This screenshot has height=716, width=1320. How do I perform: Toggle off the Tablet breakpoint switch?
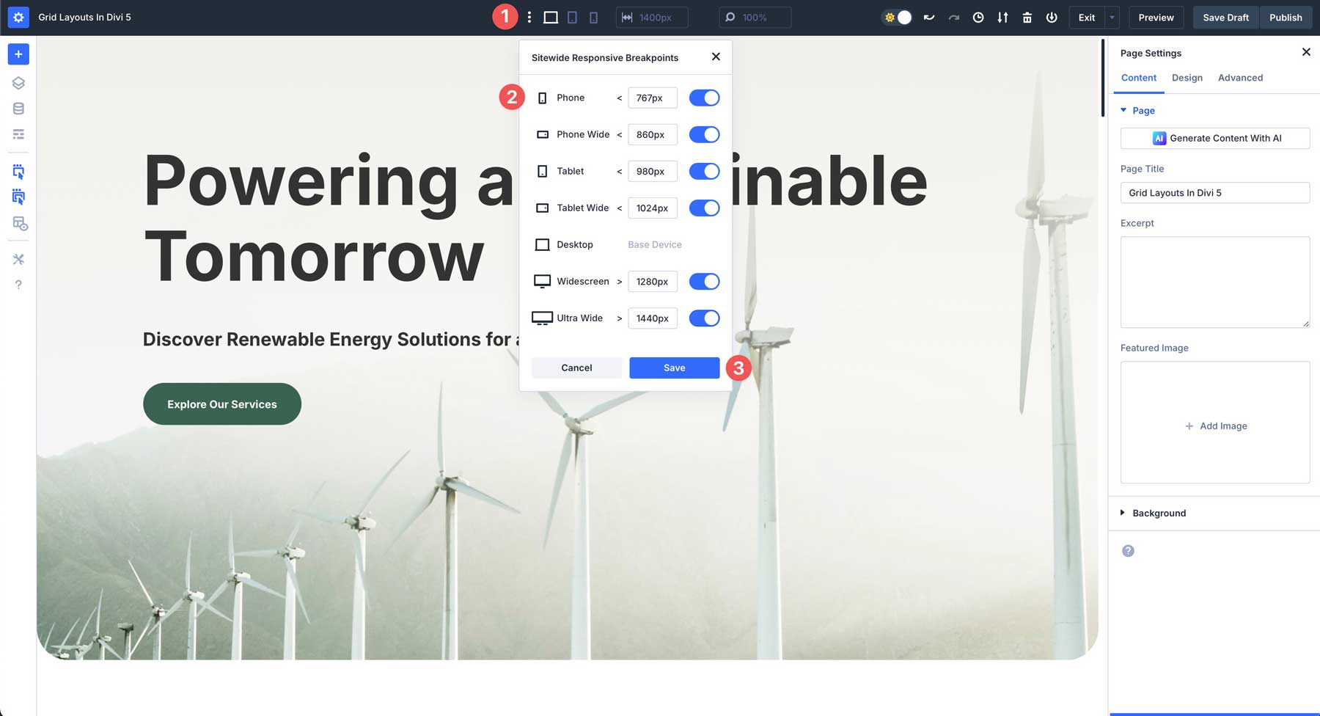click(703, 171)
